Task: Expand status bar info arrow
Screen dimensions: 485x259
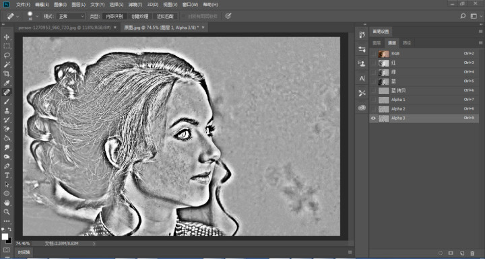Action: (x=94, y=244)
